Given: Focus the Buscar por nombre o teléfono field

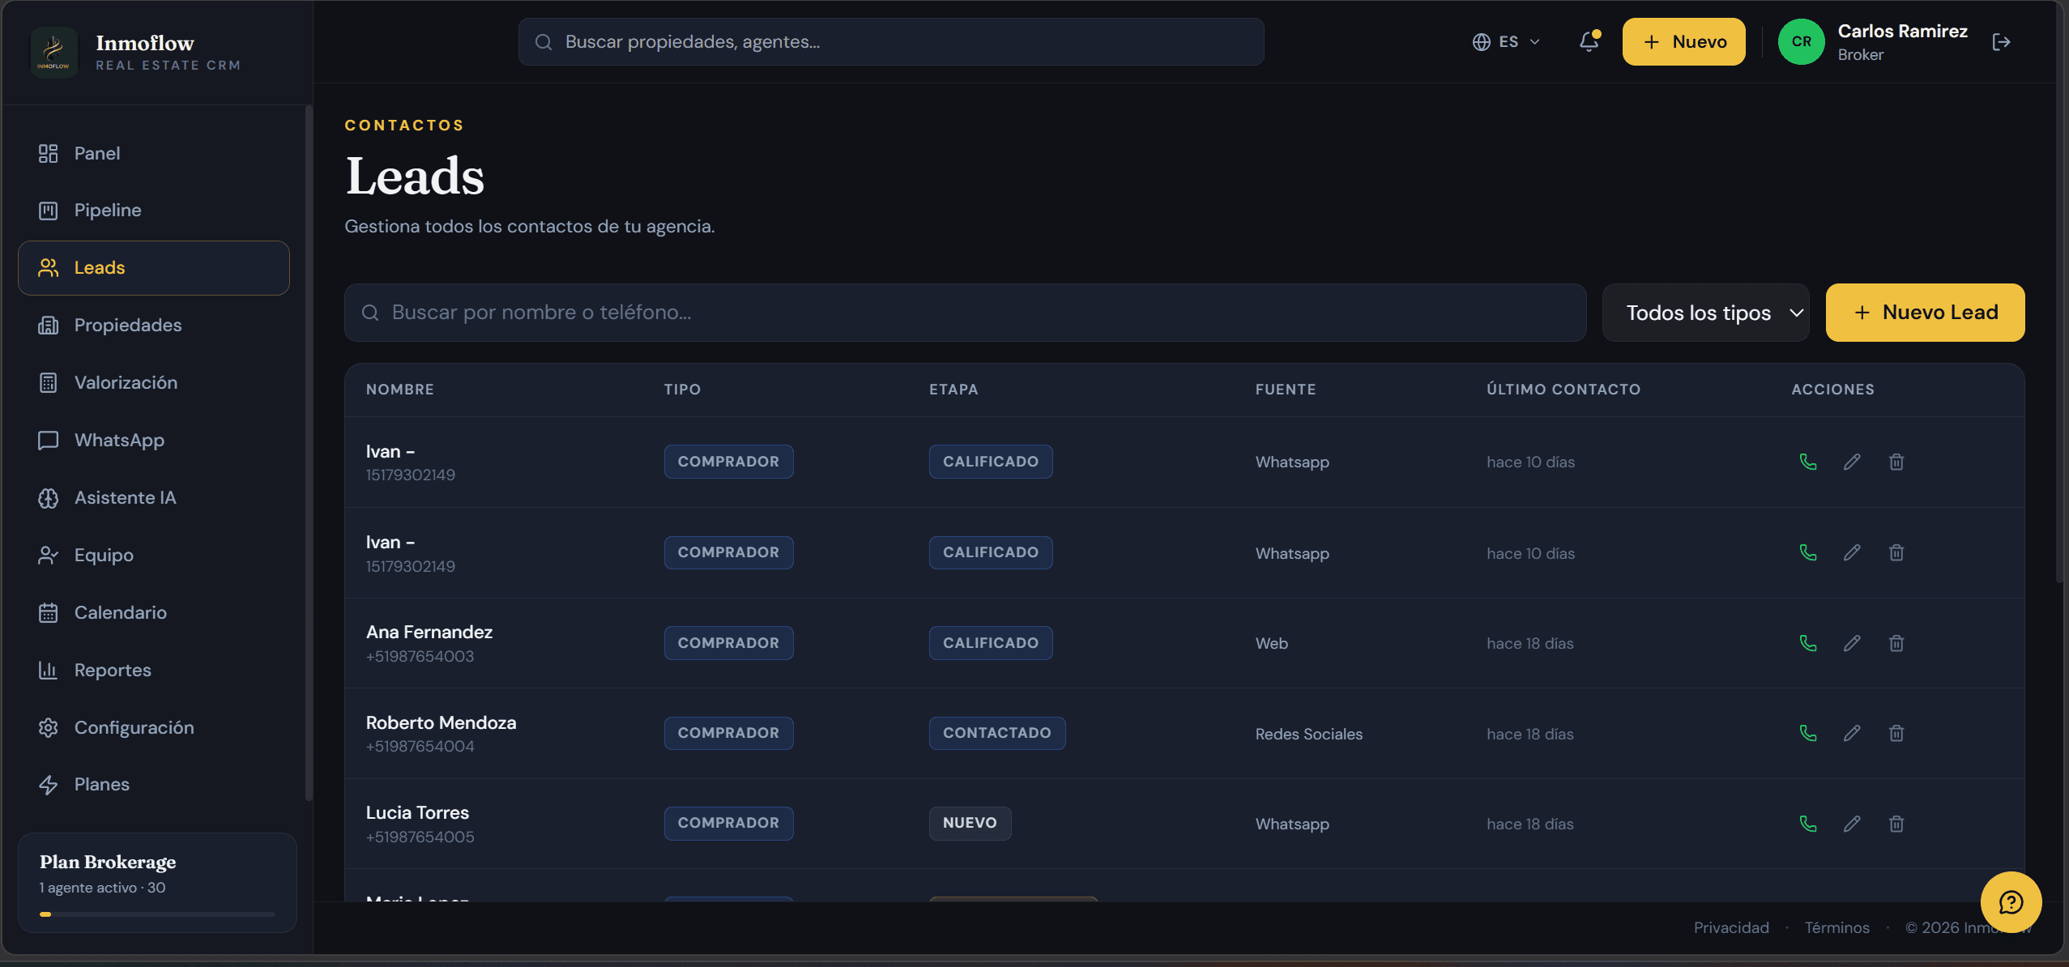Looking at the screenshot, I should click(965, 313).
